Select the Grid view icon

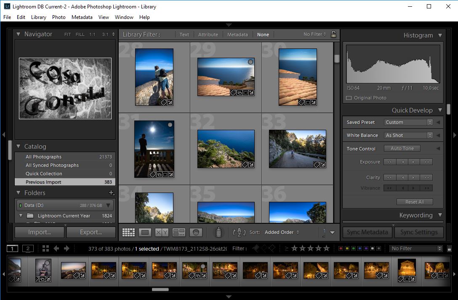(128, 232)
